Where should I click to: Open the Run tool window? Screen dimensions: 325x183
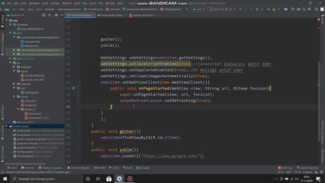pyautogui.click(x=114, y=168)
